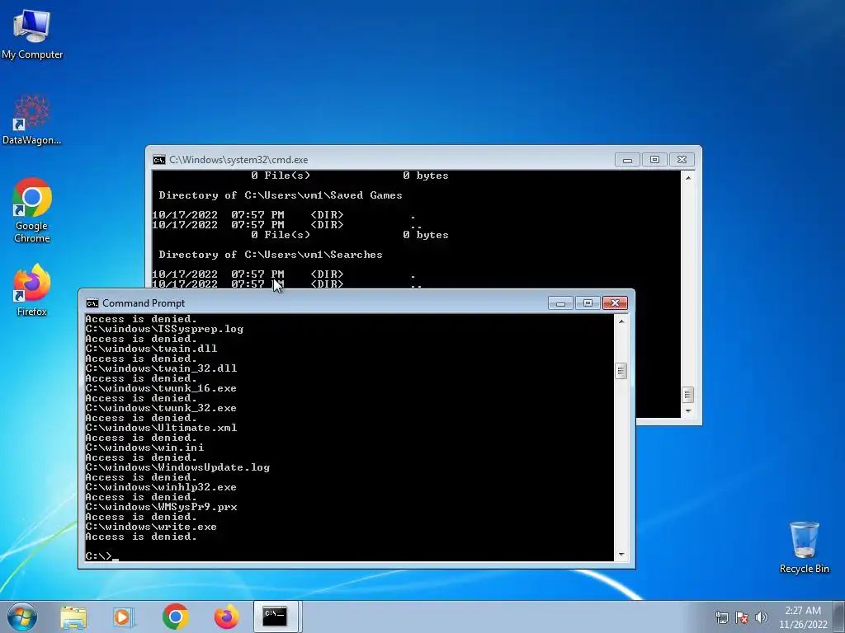845x633 pixels.
Task: Open the Action Center flag icon
Action: (x=742, y=617)
